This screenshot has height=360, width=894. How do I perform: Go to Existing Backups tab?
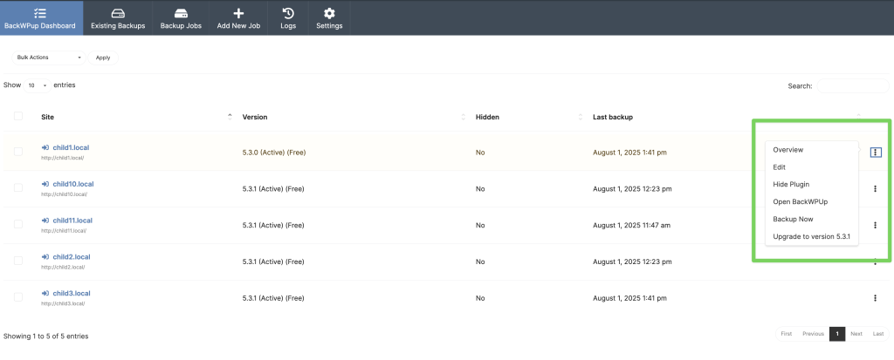click(x=118, y=17)
